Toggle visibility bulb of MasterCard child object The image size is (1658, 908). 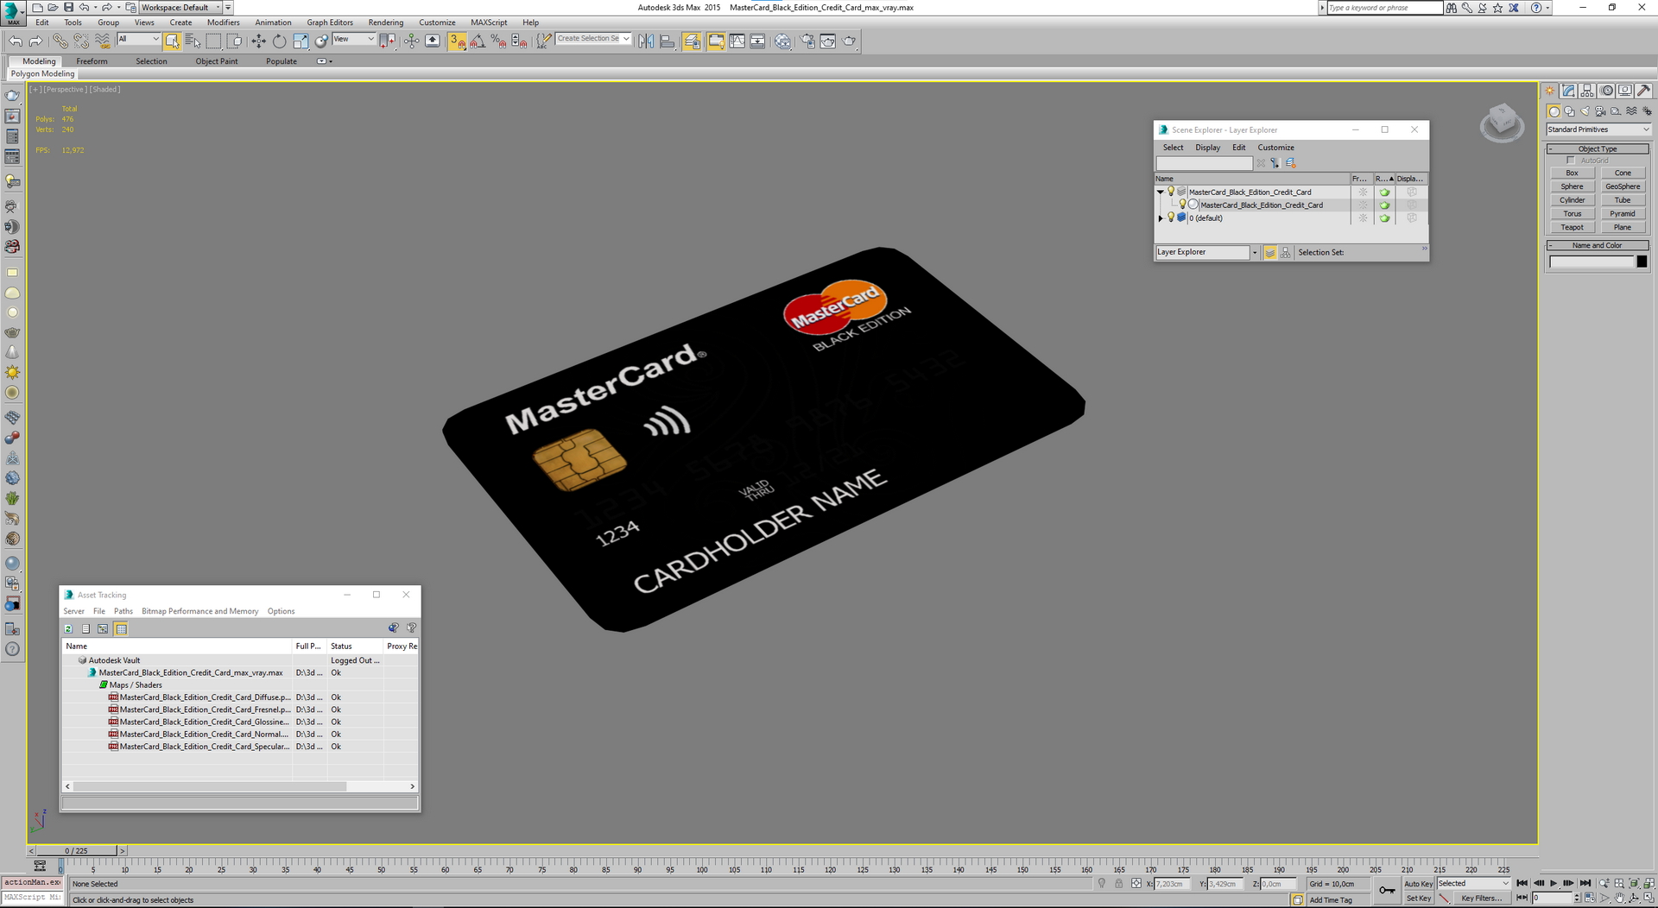click(x=1182, y=205)
